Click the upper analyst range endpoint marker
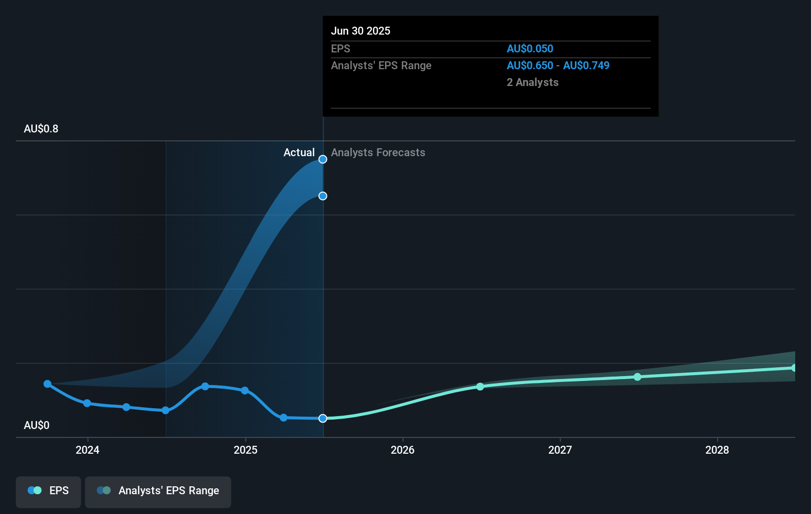 coord(323,159)
